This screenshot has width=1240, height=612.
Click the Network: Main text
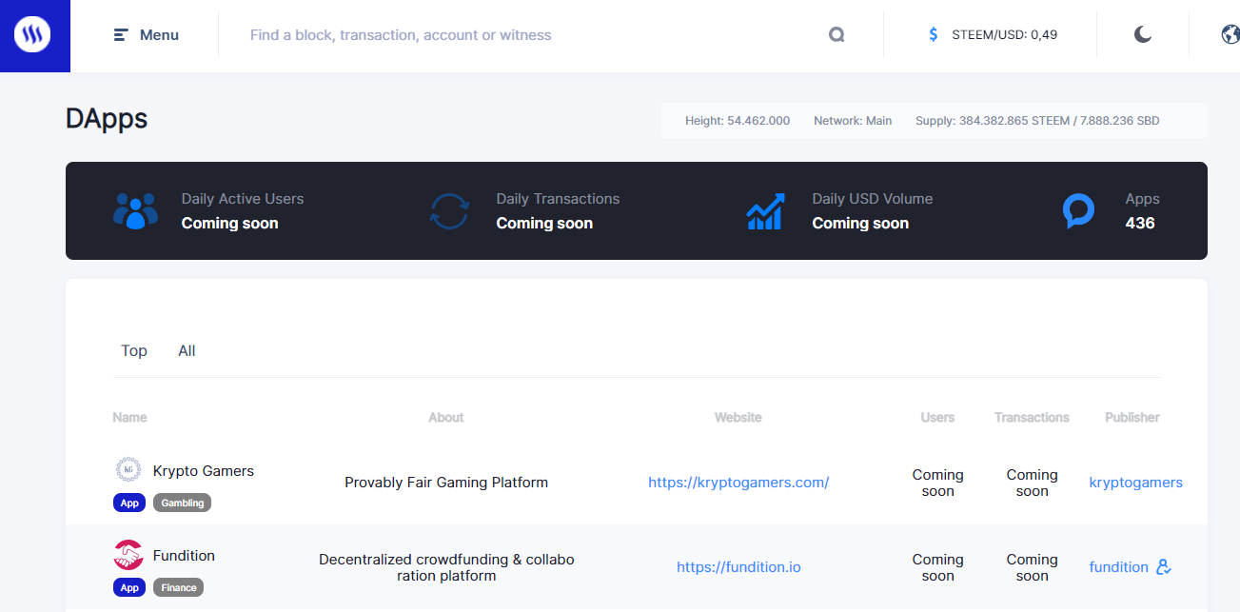(x=853, y=121)
